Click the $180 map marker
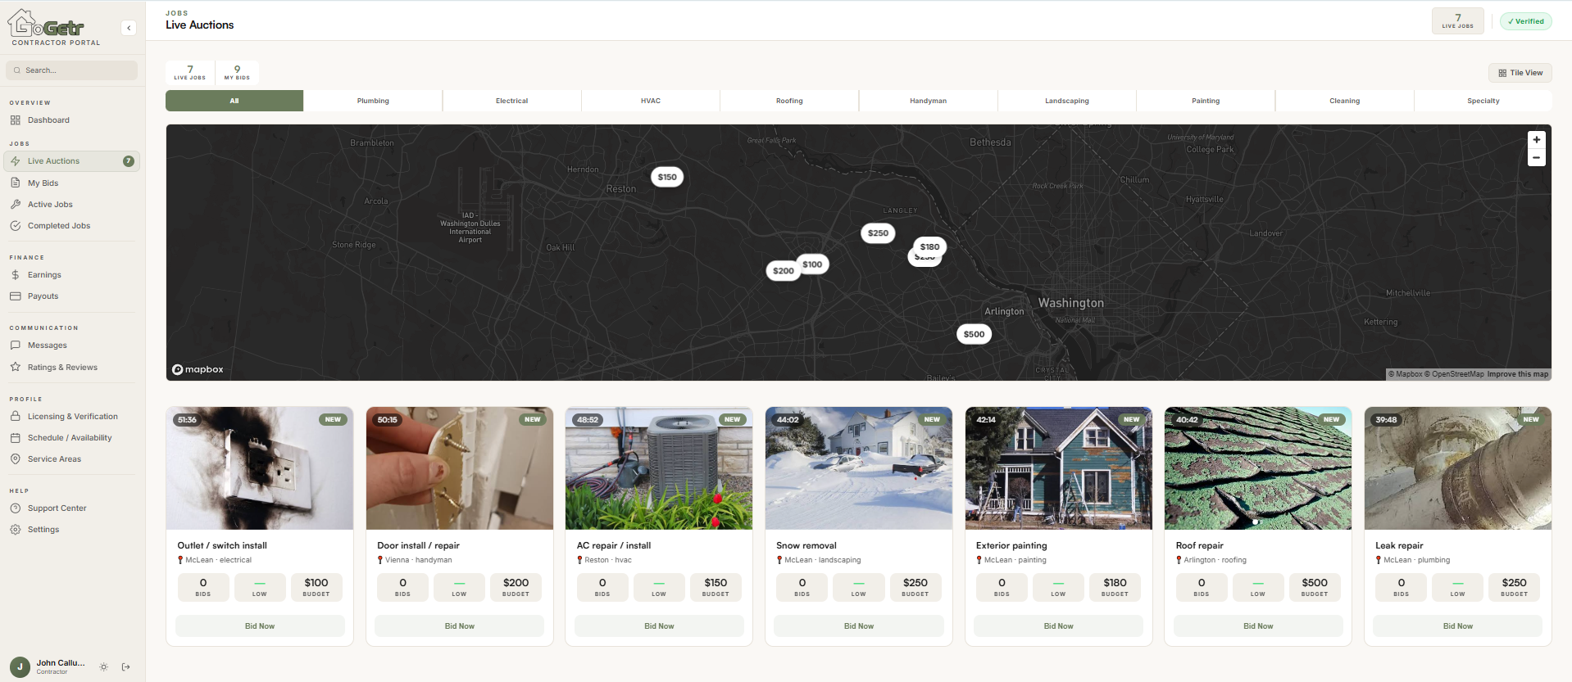 [929, 246]
